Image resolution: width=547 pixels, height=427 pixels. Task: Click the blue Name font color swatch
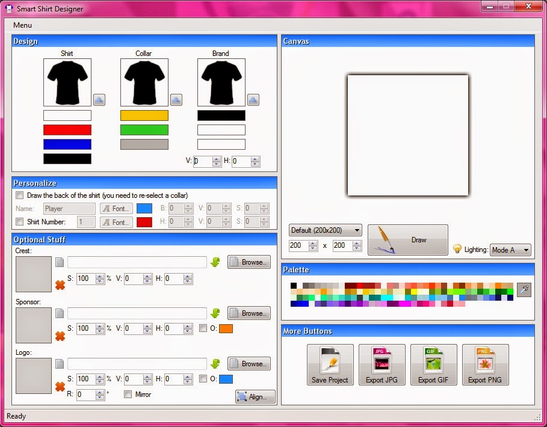pos(144,209)
